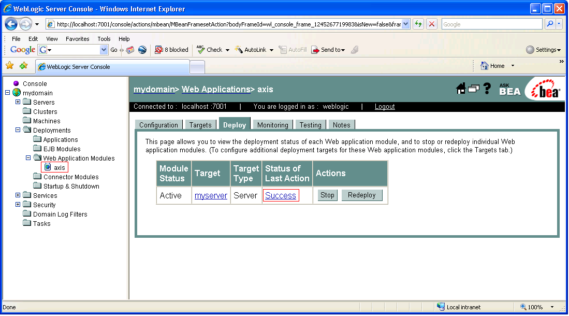Viewport: 569px width, 316px height.
Task: Click the Redeploy button
Action: coord(362,195)
